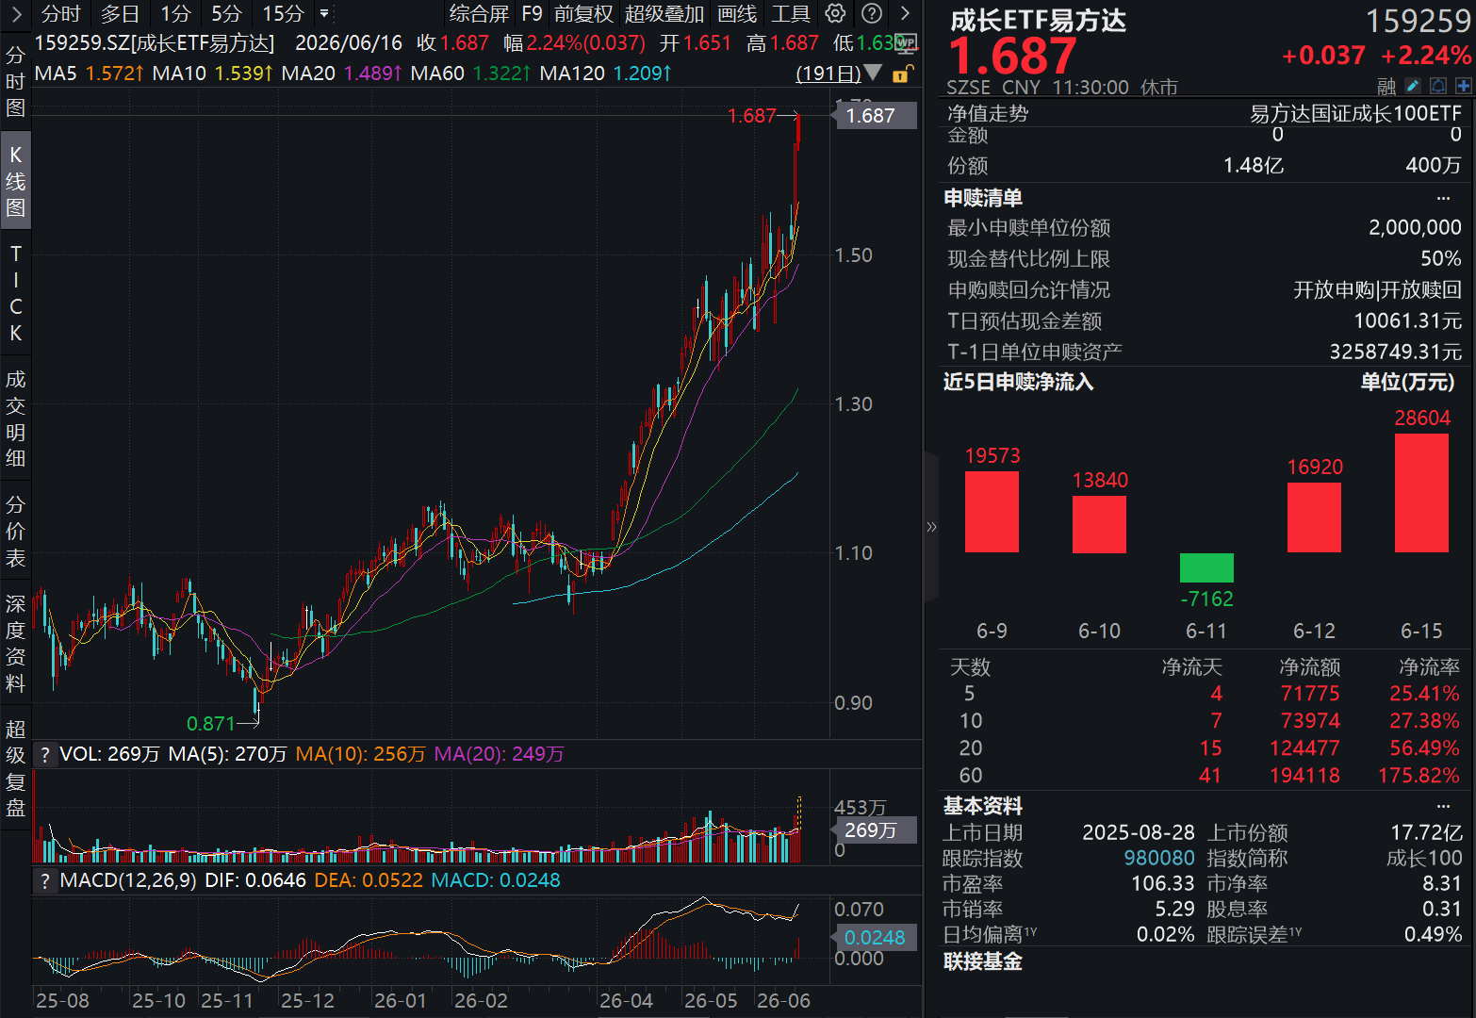This screenshot has height=1018, width=1476.
Task: Open the settings gear icon
Action: (x=835, y=13)
